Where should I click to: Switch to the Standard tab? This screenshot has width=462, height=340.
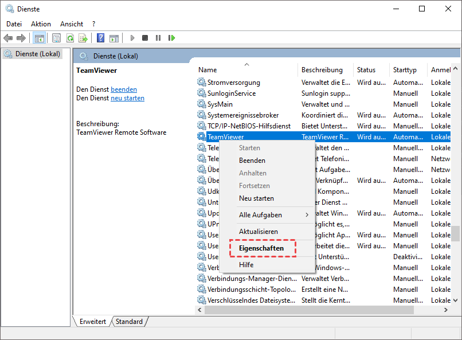point(129,322)
